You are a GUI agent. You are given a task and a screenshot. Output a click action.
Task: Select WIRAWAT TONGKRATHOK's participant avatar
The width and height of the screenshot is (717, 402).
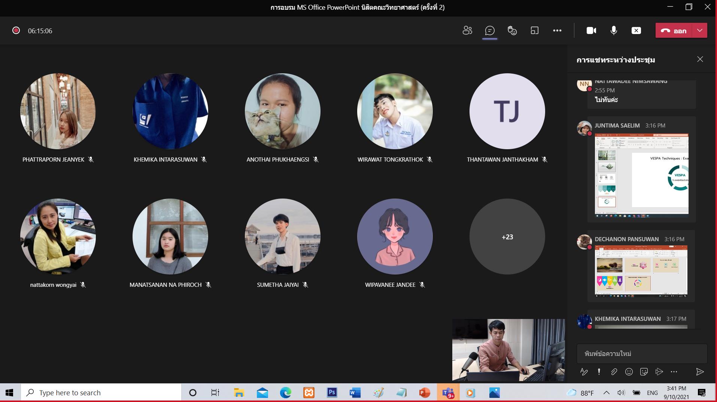pos(395,111)
